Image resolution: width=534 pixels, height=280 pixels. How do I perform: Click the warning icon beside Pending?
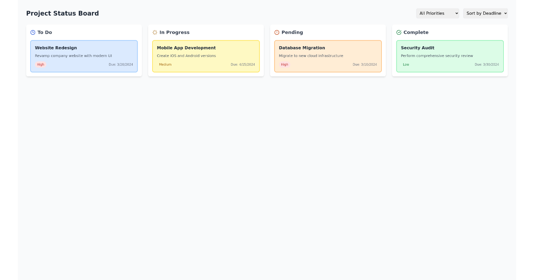tap(277, 32)
